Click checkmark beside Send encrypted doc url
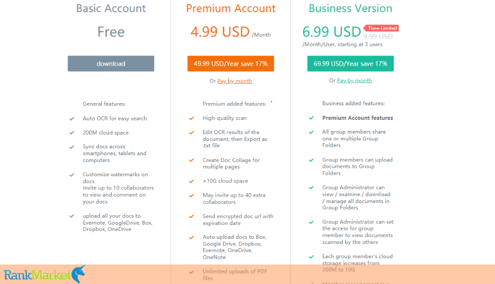The width and height of the screenshot is (495, 284). click(191, 217)
